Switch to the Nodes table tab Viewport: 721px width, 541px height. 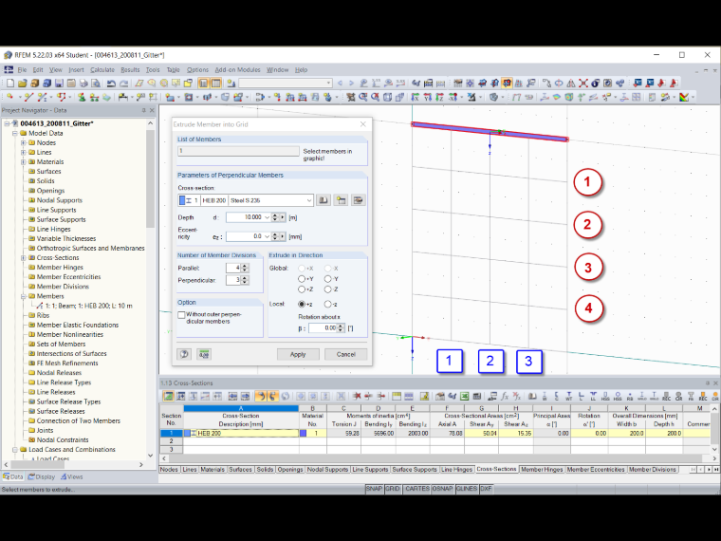(x=169, y=469)
